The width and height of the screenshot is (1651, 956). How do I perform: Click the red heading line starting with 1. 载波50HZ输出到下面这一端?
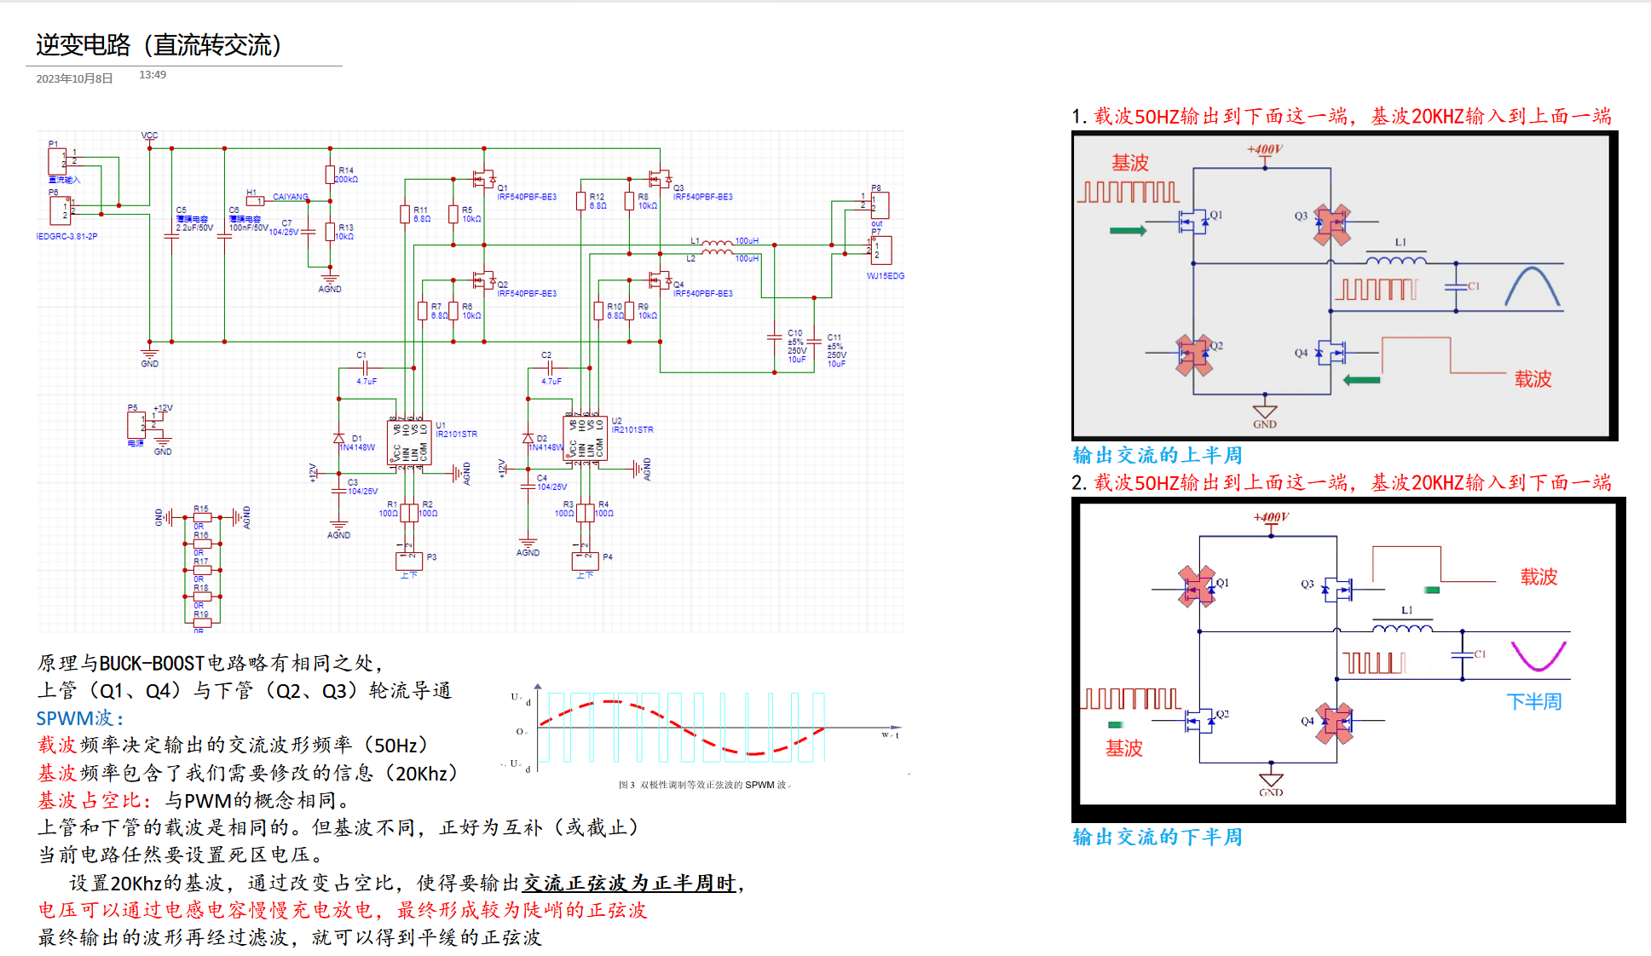pyautogui.click(x=1342, y=116)
